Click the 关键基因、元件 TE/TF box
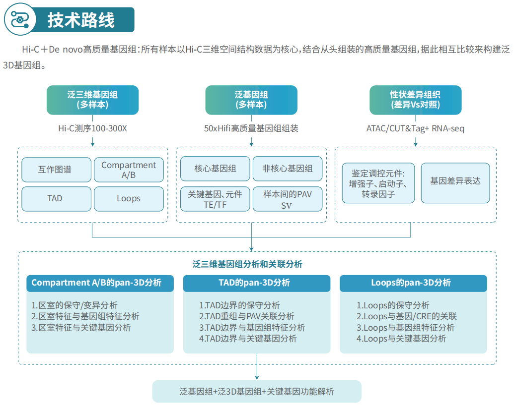The width and height of the screenshot is (514, 407). click(x=215, y=199)
